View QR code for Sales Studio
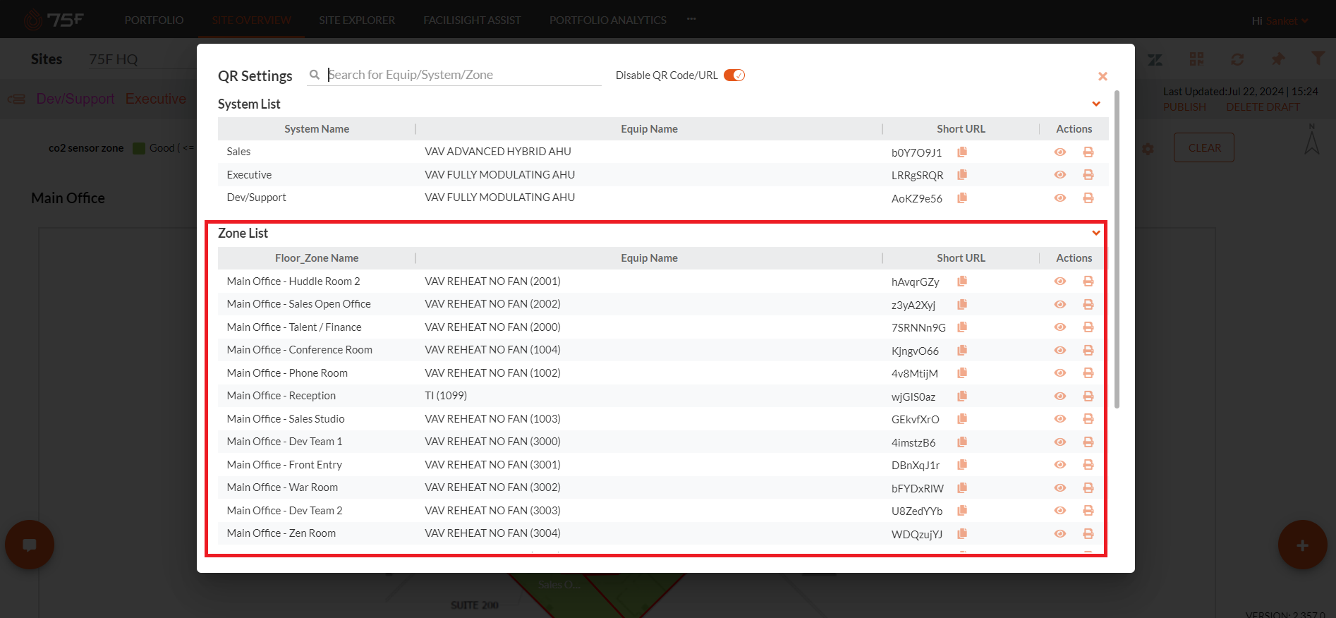The height and width of the screenshot is (618, 1336). tap(1060, 418)
